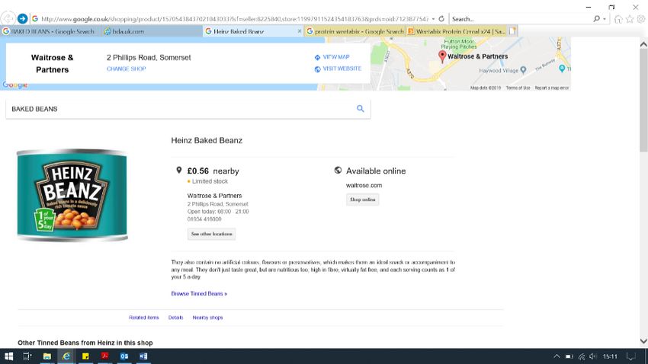The width and height of the screenshot is (648, 364).
Task: Open the Browse Tinned Beans link
Action: point(199,294)
